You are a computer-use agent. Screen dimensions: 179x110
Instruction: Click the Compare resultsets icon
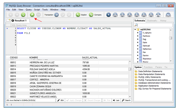point(91,15)
